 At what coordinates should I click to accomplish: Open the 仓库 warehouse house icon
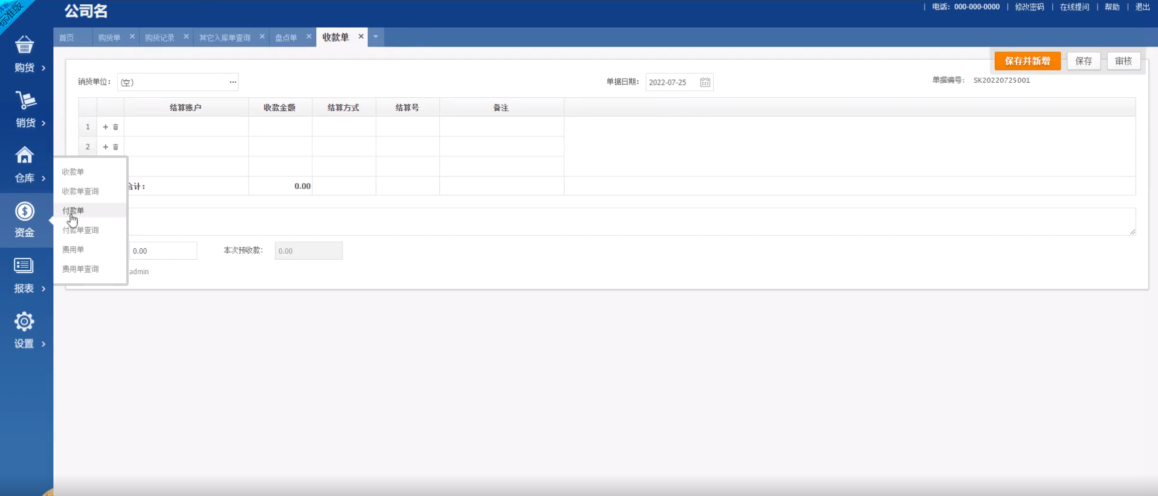(x=24, y=155)
